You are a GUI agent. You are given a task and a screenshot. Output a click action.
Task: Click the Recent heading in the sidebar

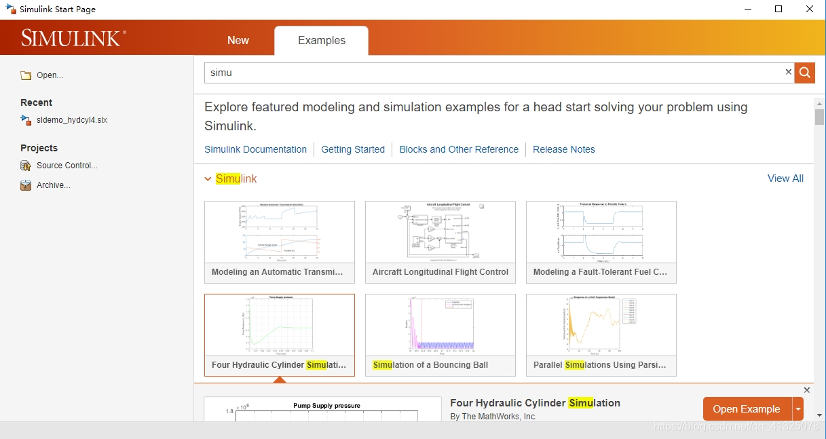[x=37, y=102]
